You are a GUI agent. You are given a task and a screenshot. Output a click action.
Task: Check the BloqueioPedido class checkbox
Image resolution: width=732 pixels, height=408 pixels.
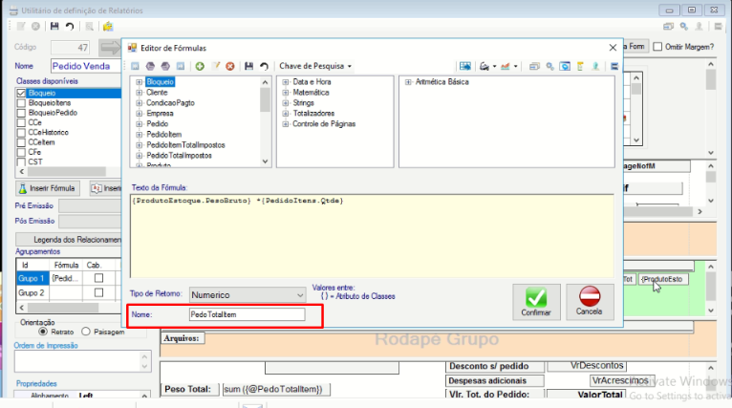coord(21,113)
